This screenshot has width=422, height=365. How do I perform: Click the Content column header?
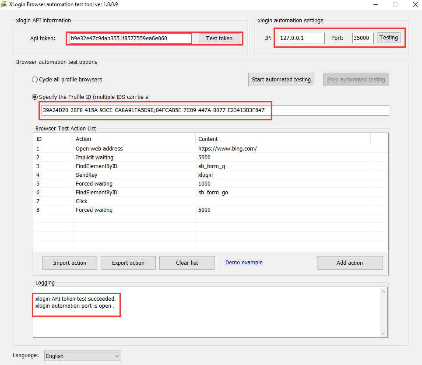coord(283,139)
